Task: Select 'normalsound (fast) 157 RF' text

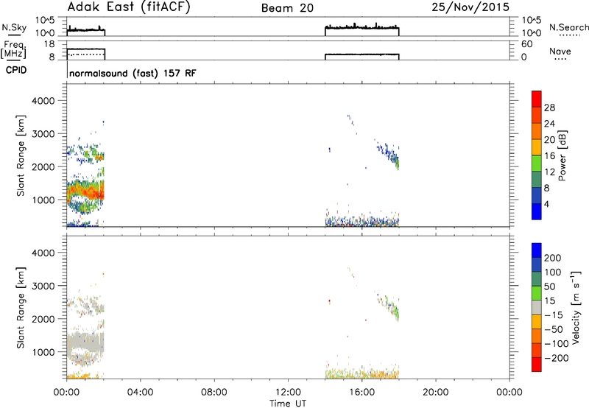Action: (133, 73)
